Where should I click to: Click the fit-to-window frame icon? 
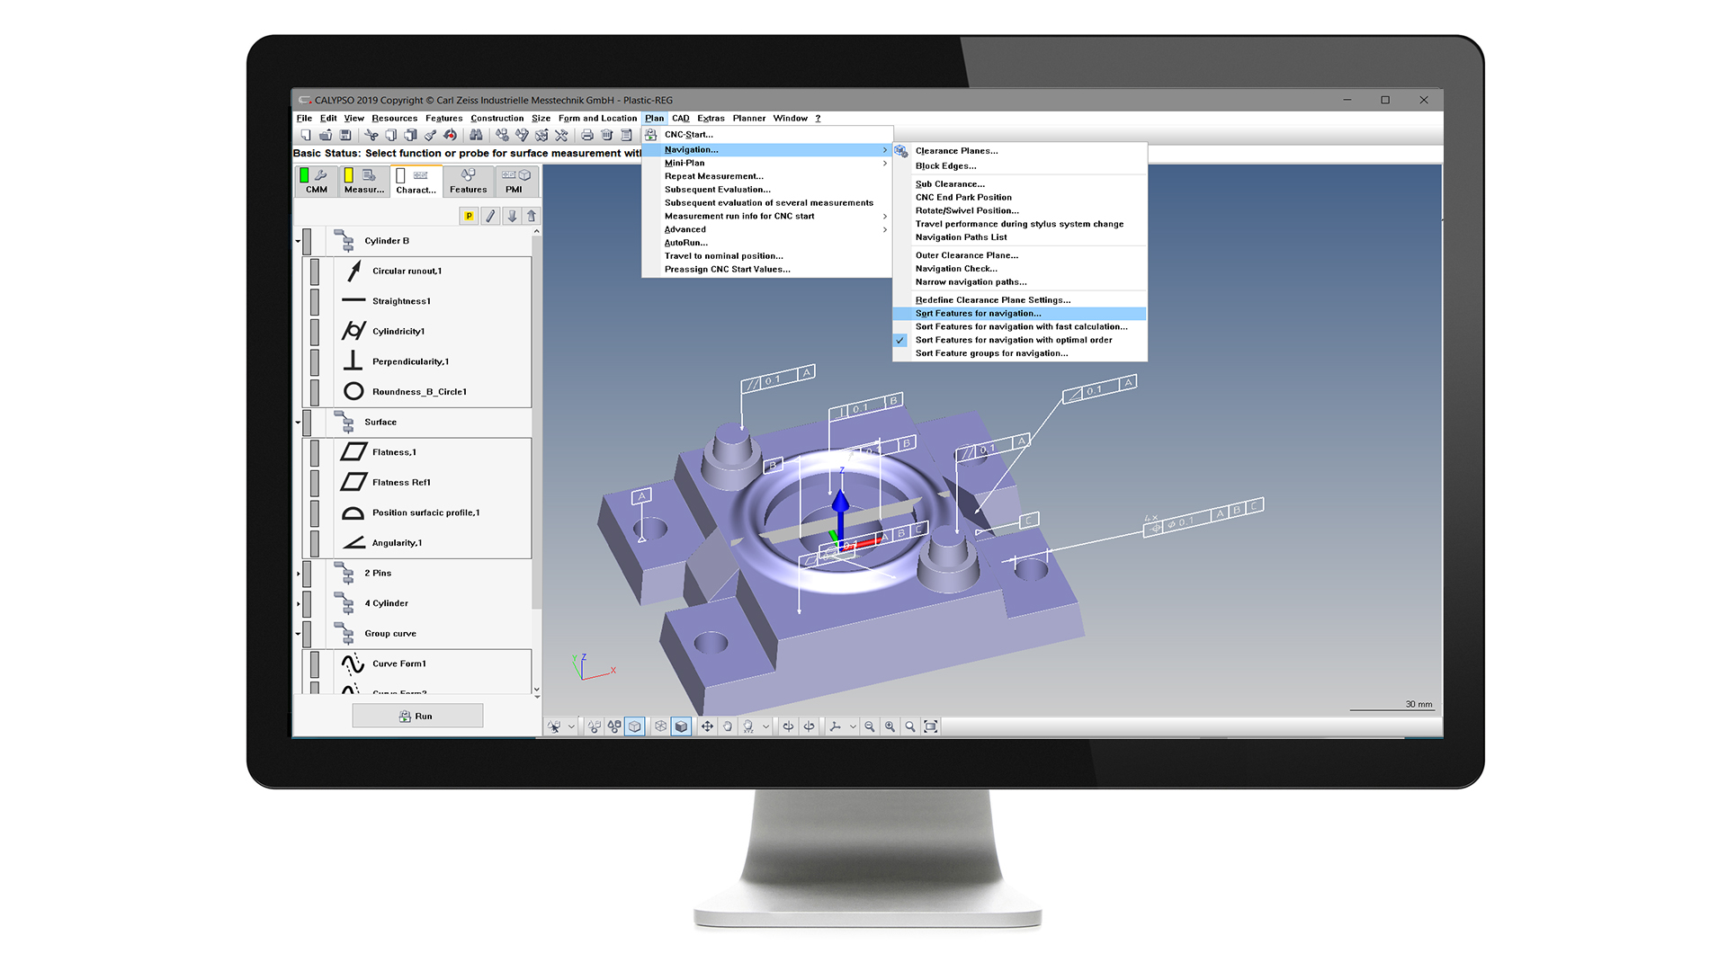[931, 726]
